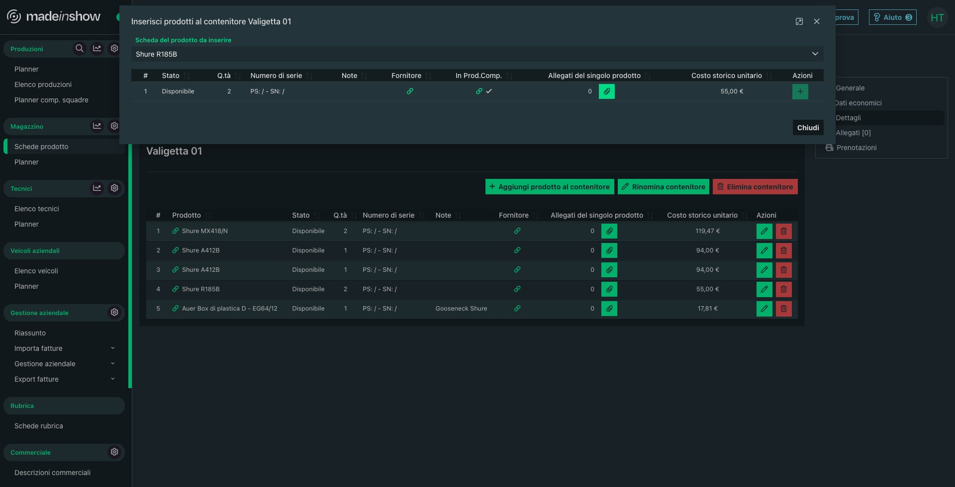
Task: Open the Aiuto help button
Action: (893, 17)
